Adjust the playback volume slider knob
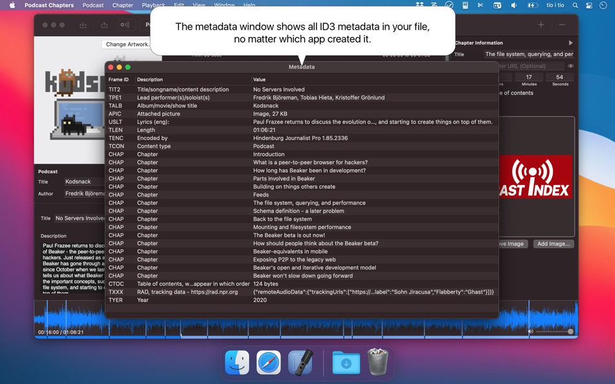The image size is (615, 384). click(570, 332)
